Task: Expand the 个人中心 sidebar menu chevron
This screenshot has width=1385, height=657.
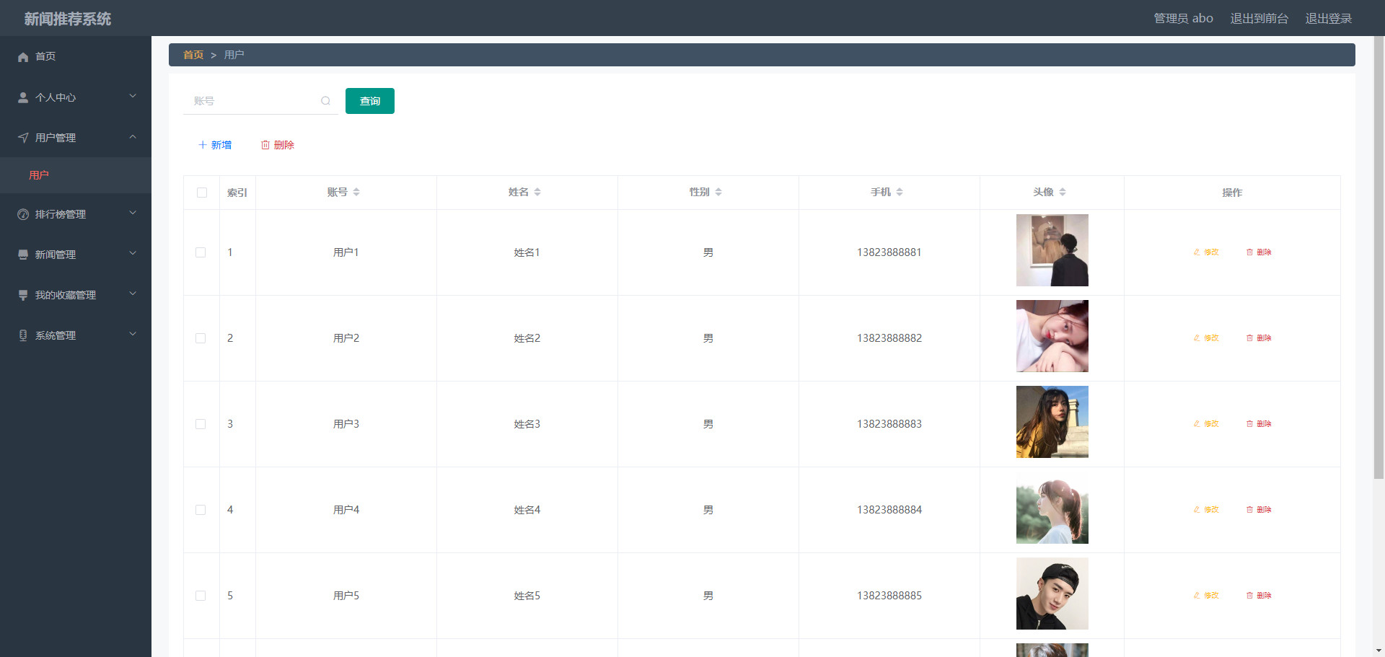Action: point(133,96)
